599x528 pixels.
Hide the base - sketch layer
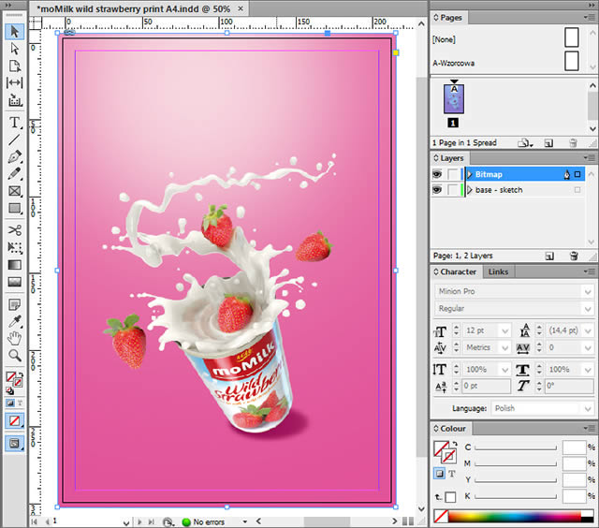tap(437, 189)
